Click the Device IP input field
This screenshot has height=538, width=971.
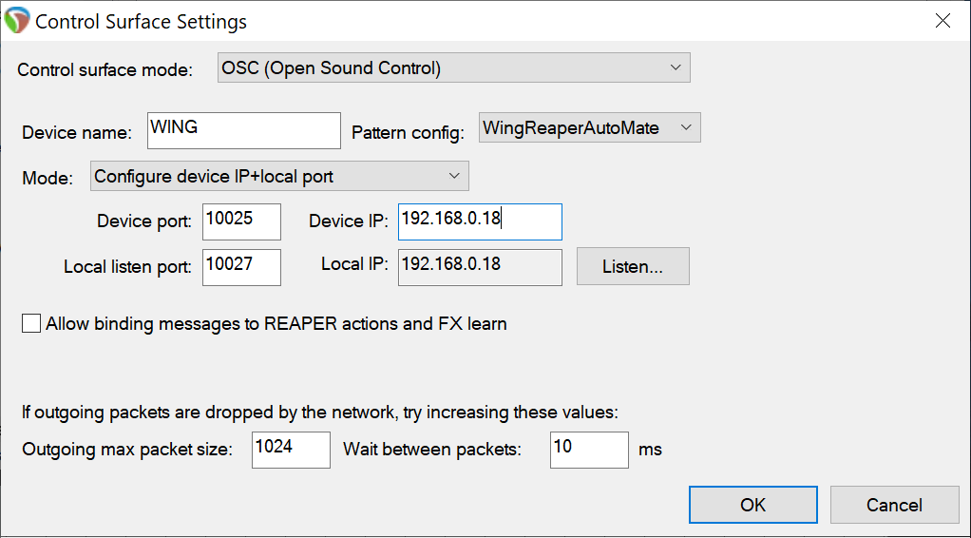pos(480,221)
